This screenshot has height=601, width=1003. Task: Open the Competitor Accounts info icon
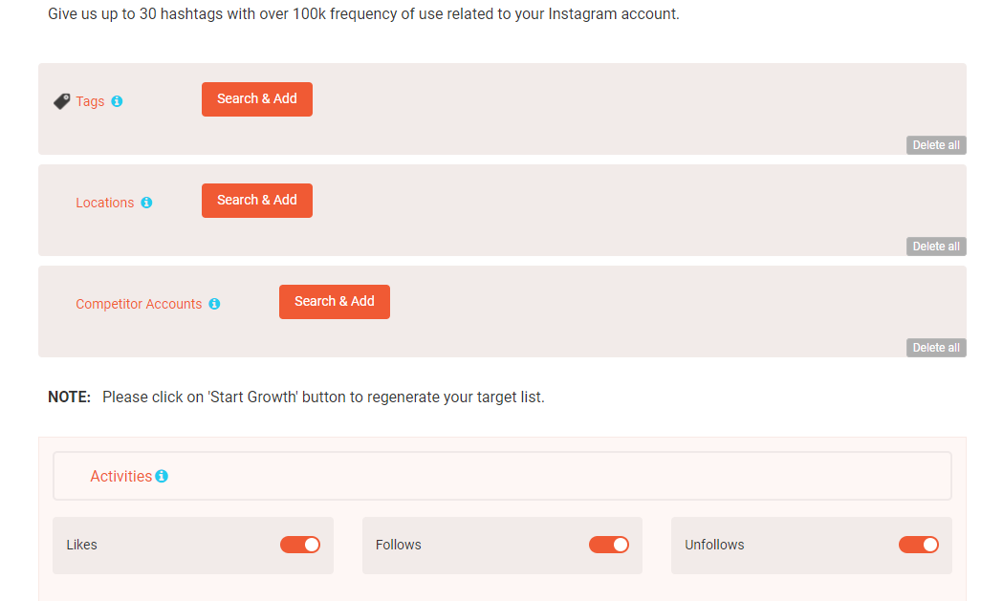214,304
